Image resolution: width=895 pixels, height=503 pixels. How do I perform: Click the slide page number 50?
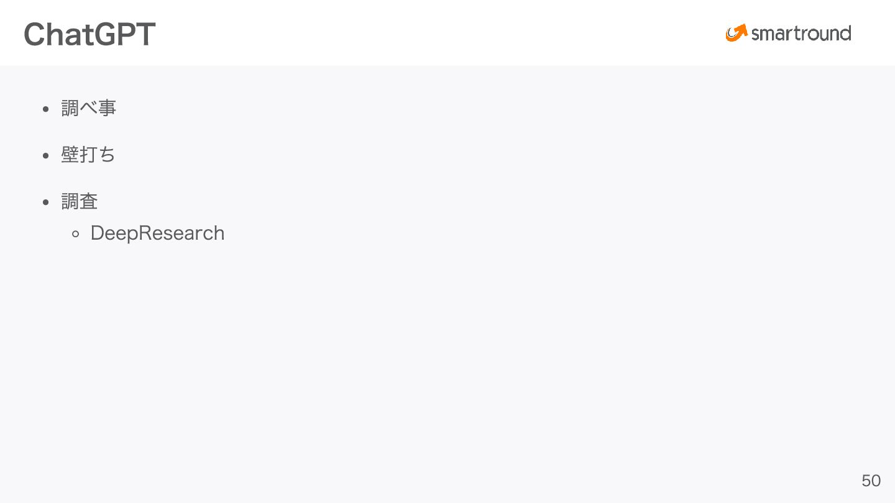(871, 481)
